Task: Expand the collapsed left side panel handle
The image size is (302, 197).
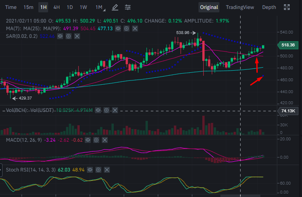Action: point(1,170)
